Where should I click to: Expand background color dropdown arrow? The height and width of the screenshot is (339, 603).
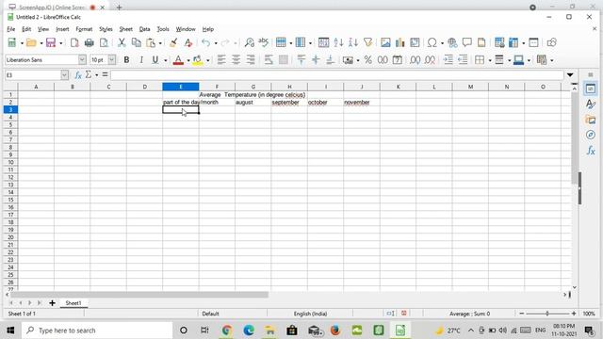coord(208,60)
